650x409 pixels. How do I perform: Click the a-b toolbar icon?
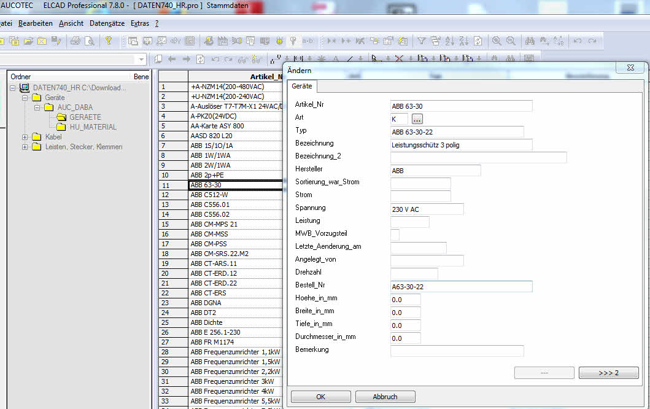click(307, 41)
